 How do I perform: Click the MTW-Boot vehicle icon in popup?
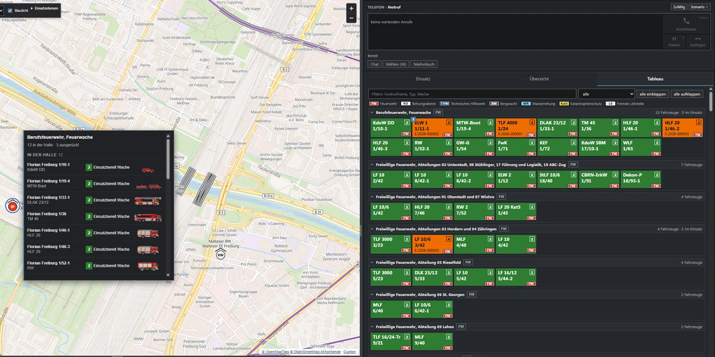[148, 186]
